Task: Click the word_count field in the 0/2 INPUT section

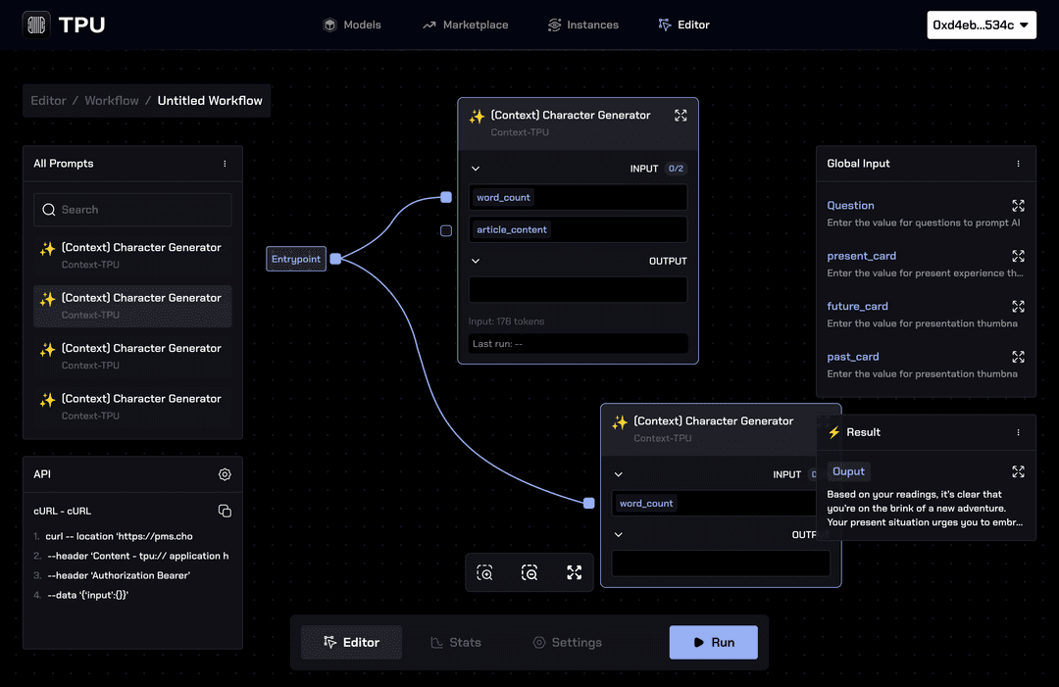Action: click(579, 197)
